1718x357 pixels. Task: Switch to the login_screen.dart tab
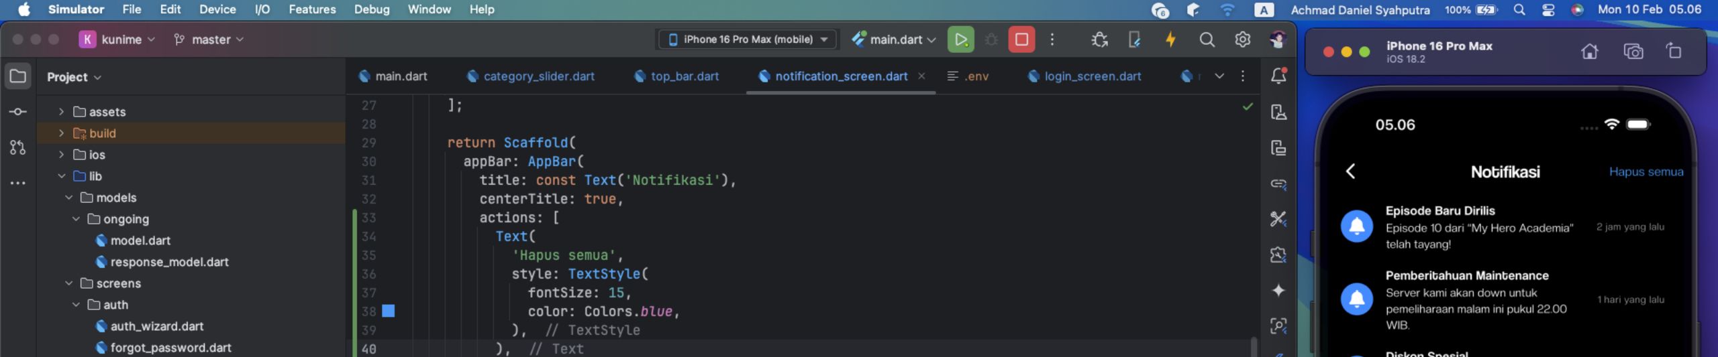pos(1092,76)
